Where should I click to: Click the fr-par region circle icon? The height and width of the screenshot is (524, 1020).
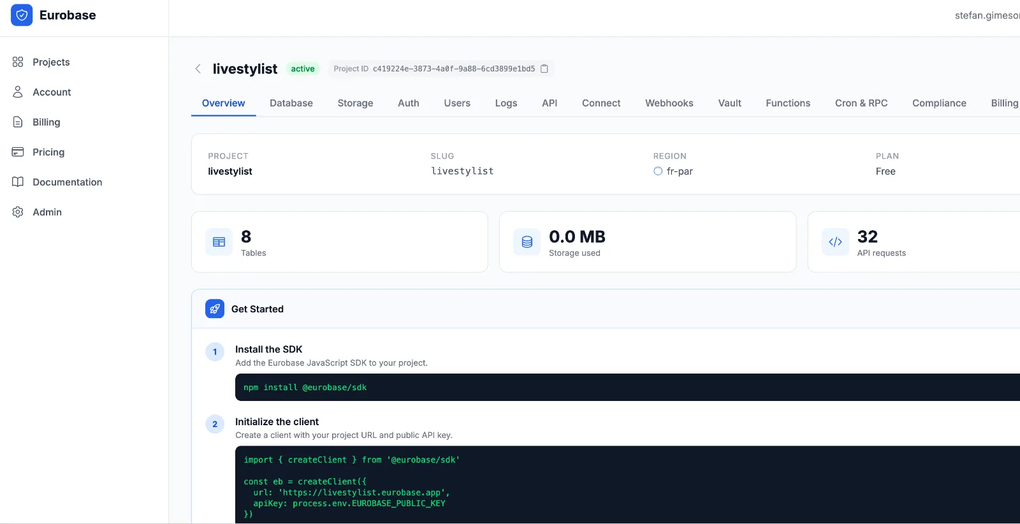(x=658, y=171)
